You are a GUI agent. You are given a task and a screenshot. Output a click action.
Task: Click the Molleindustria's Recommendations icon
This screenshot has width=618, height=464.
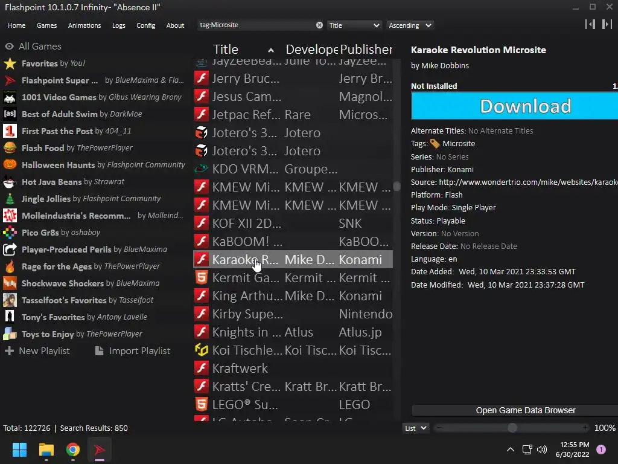pos(10,216)
